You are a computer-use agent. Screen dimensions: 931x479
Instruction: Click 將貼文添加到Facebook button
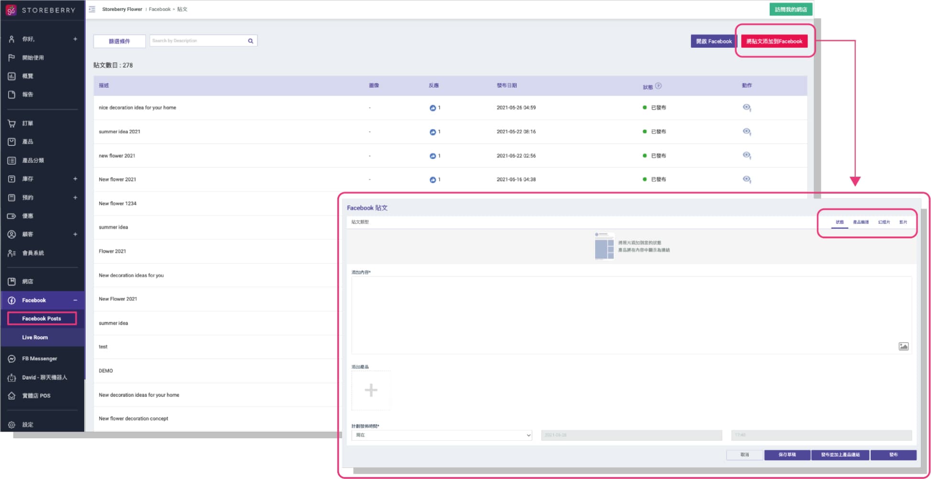tap(774, 41)
